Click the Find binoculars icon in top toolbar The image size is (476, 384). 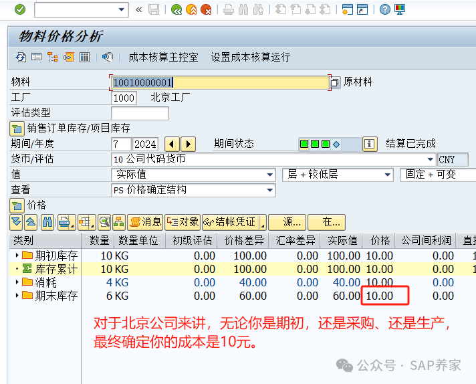tap(243, 10)
